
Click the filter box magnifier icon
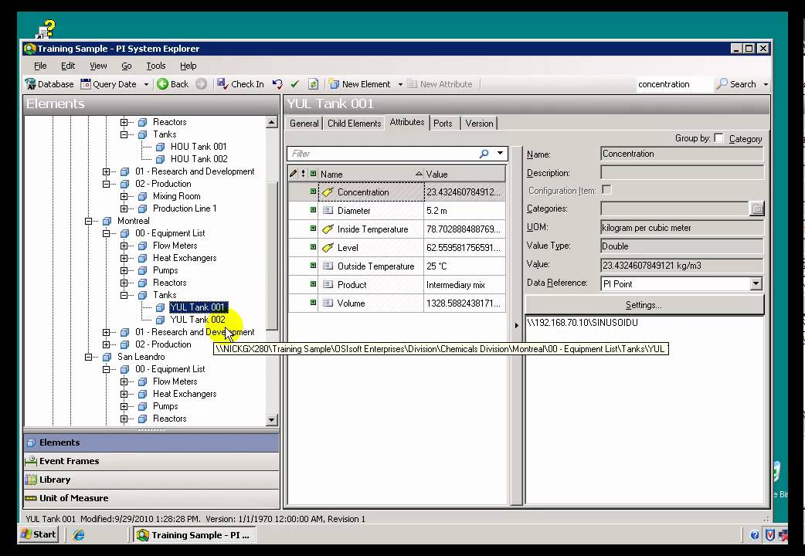484,154
